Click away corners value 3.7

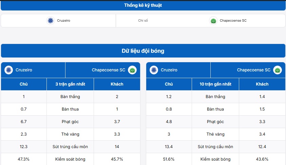(117, 122)
